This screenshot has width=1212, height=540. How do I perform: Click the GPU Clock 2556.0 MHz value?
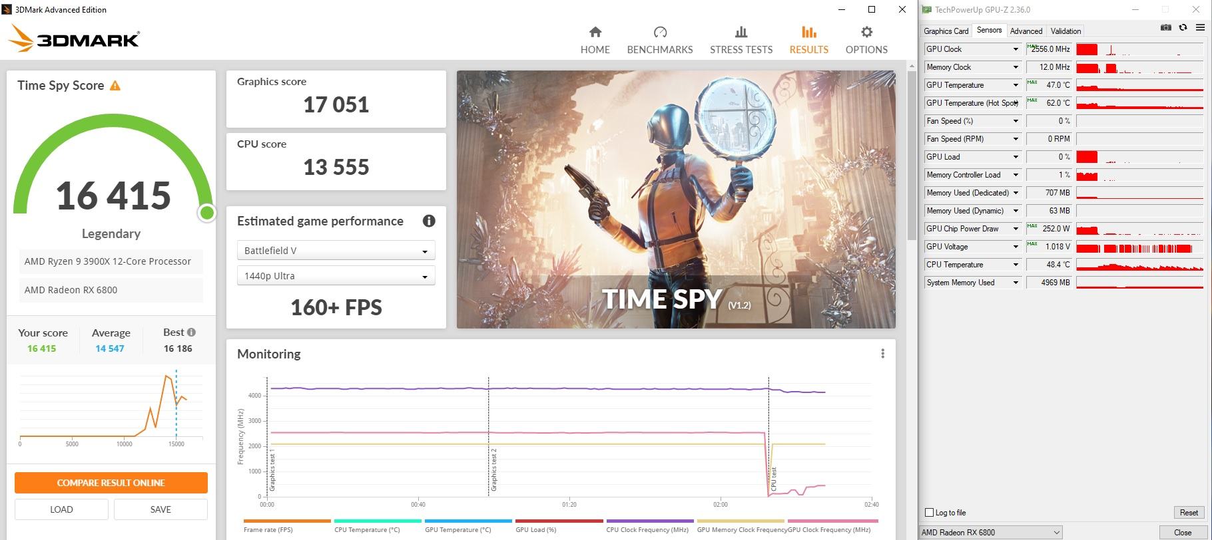pyautogui.click(x=1049, y=49)
